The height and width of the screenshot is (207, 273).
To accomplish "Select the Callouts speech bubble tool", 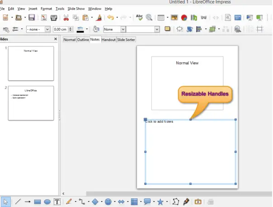I will coord(147,202).
